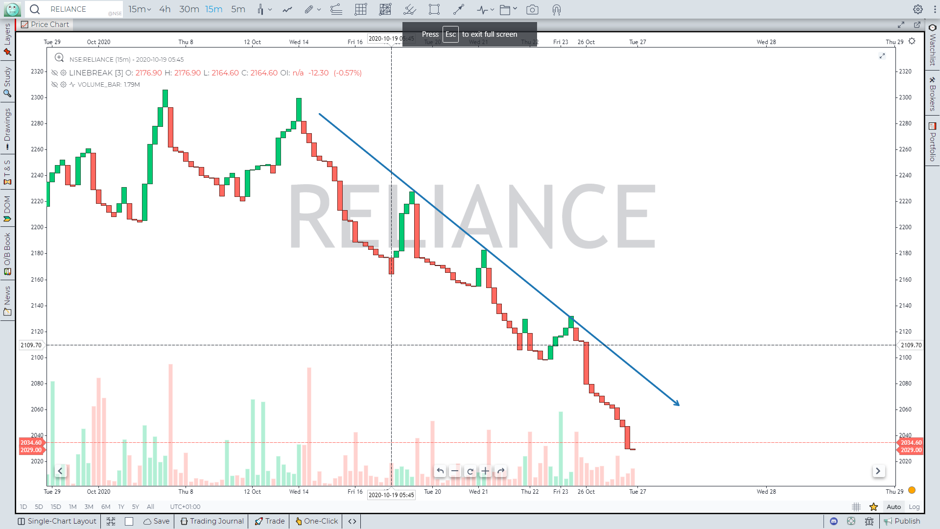Open LINEBREAK settings gear icon
The image size is (940, 529).
point(63,72)
